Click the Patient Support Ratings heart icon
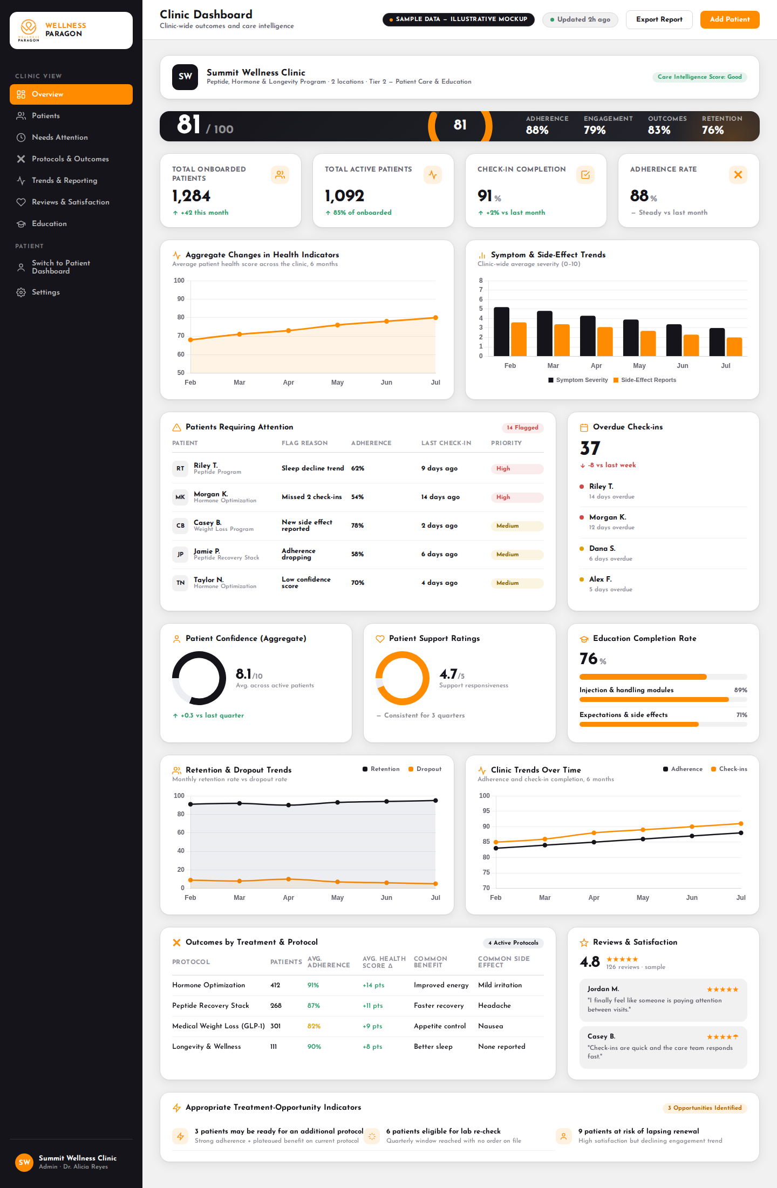The image size is (777, 1188). (x=380, y=639)
